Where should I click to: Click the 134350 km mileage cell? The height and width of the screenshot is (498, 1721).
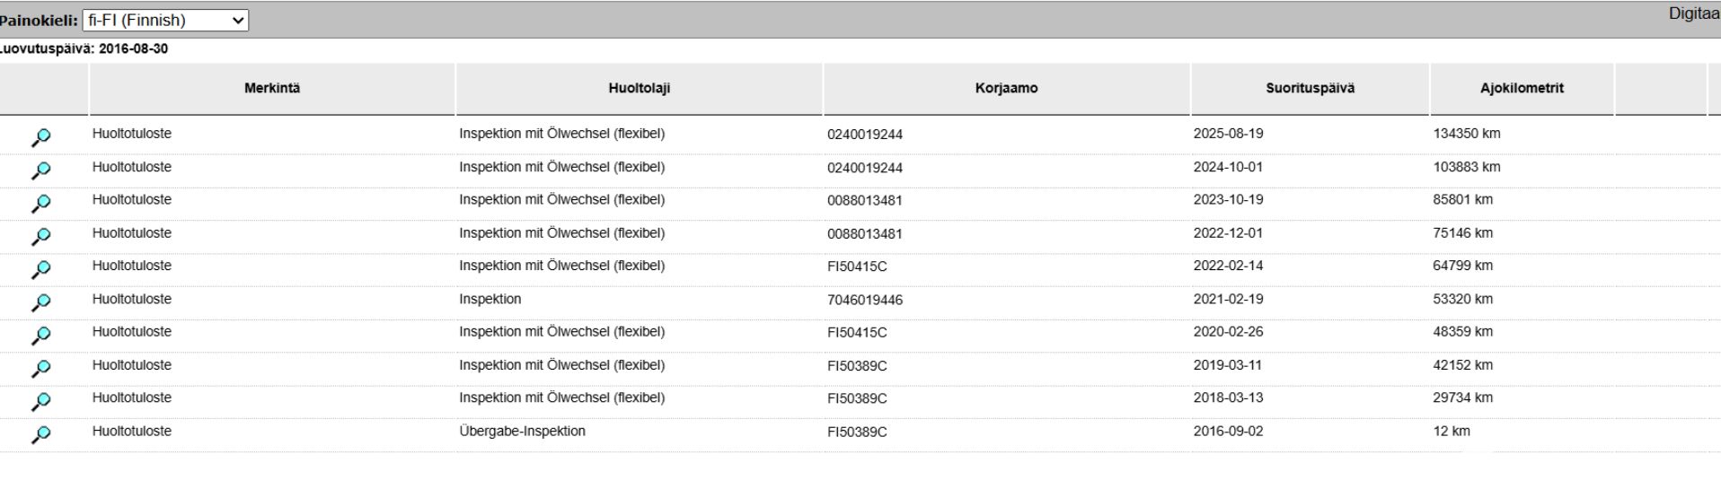[1466, 134]
